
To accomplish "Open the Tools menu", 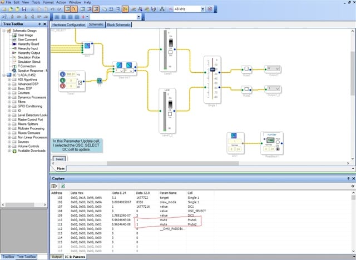I will click(x=36, y=2).
